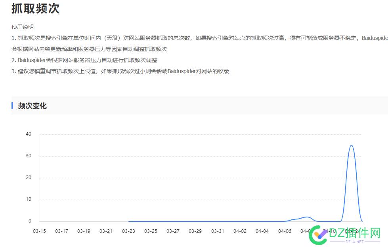The width and height of the screenshot is (388, 251).
Task: Click the x-axis date 03-31
Action: pos(218,231)
